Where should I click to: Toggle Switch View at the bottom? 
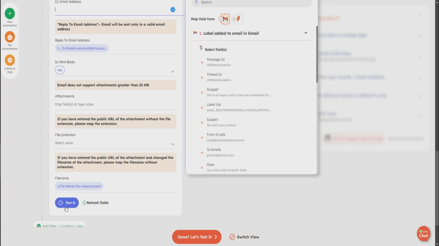coord(244,237)
